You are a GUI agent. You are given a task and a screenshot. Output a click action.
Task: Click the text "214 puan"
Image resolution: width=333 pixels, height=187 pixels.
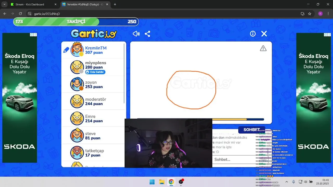tap(94, 121)
